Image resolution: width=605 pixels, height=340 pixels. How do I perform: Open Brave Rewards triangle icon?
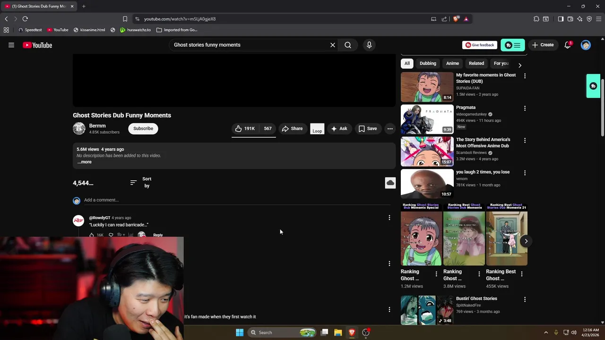point(466,19)
